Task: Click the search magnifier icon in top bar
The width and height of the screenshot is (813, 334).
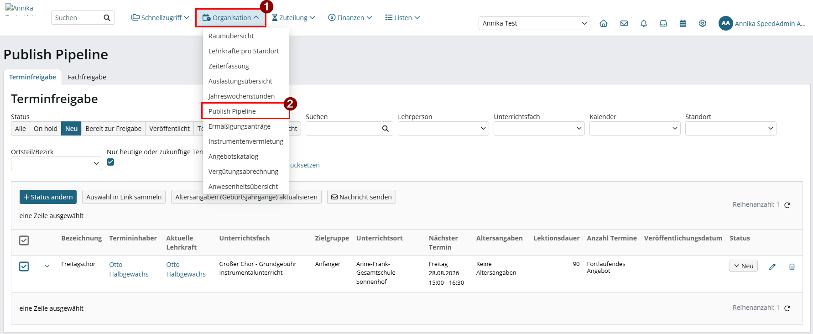Action: tap(107, 18)
